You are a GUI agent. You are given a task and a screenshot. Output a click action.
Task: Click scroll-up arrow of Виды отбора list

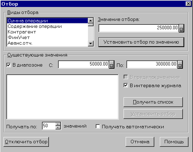pyautogui.click(x=91, y=21)
